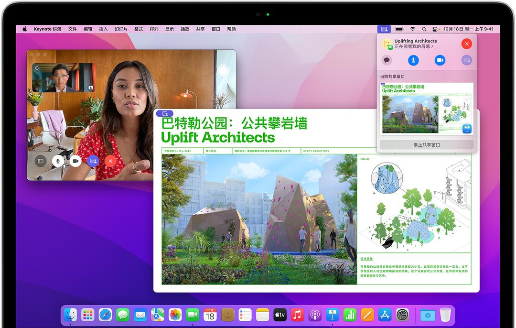The width and height of the screenshot is (516, 328).
Task: Click the Uplifting Architects label in SharePlay panel
Action: pyautogui.click(x=416, y=41)
